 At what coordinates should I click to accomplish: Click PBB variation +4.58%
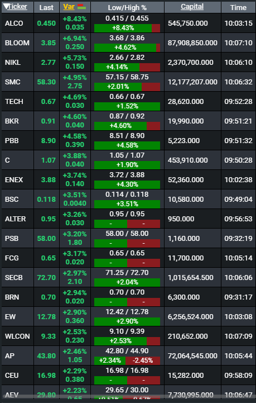coord(75,136)
